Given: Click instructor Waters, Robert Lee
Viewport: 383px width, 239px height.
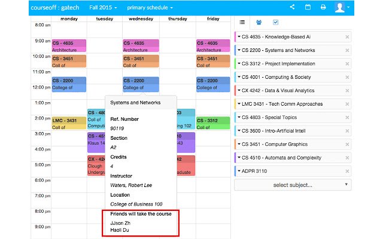Looking at the screenshot, I should click(131, 185).
